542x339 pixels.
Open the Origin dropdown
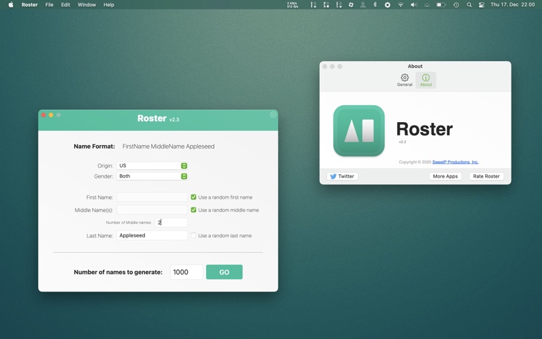(x=152, y=165)
